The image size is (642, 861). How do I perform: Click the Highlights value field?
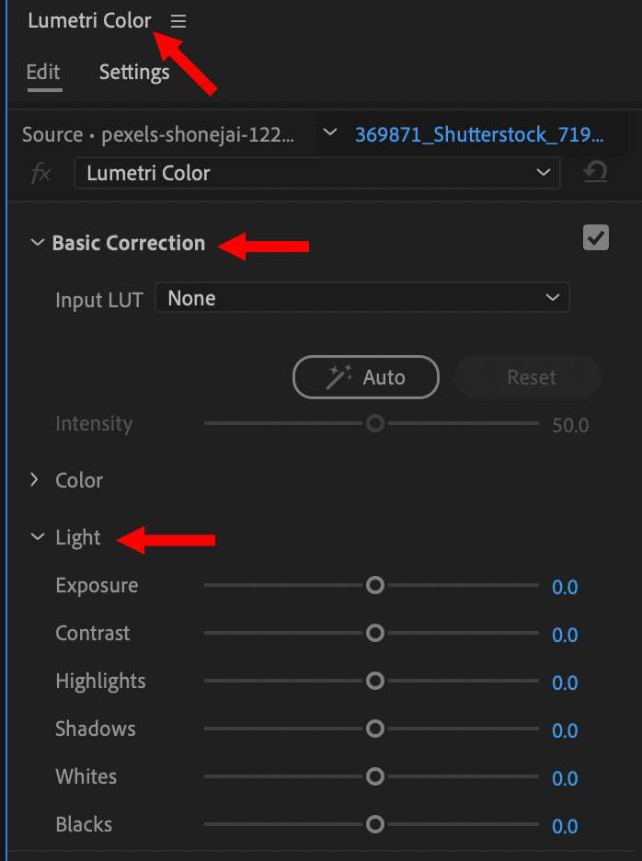pos(565,683)
